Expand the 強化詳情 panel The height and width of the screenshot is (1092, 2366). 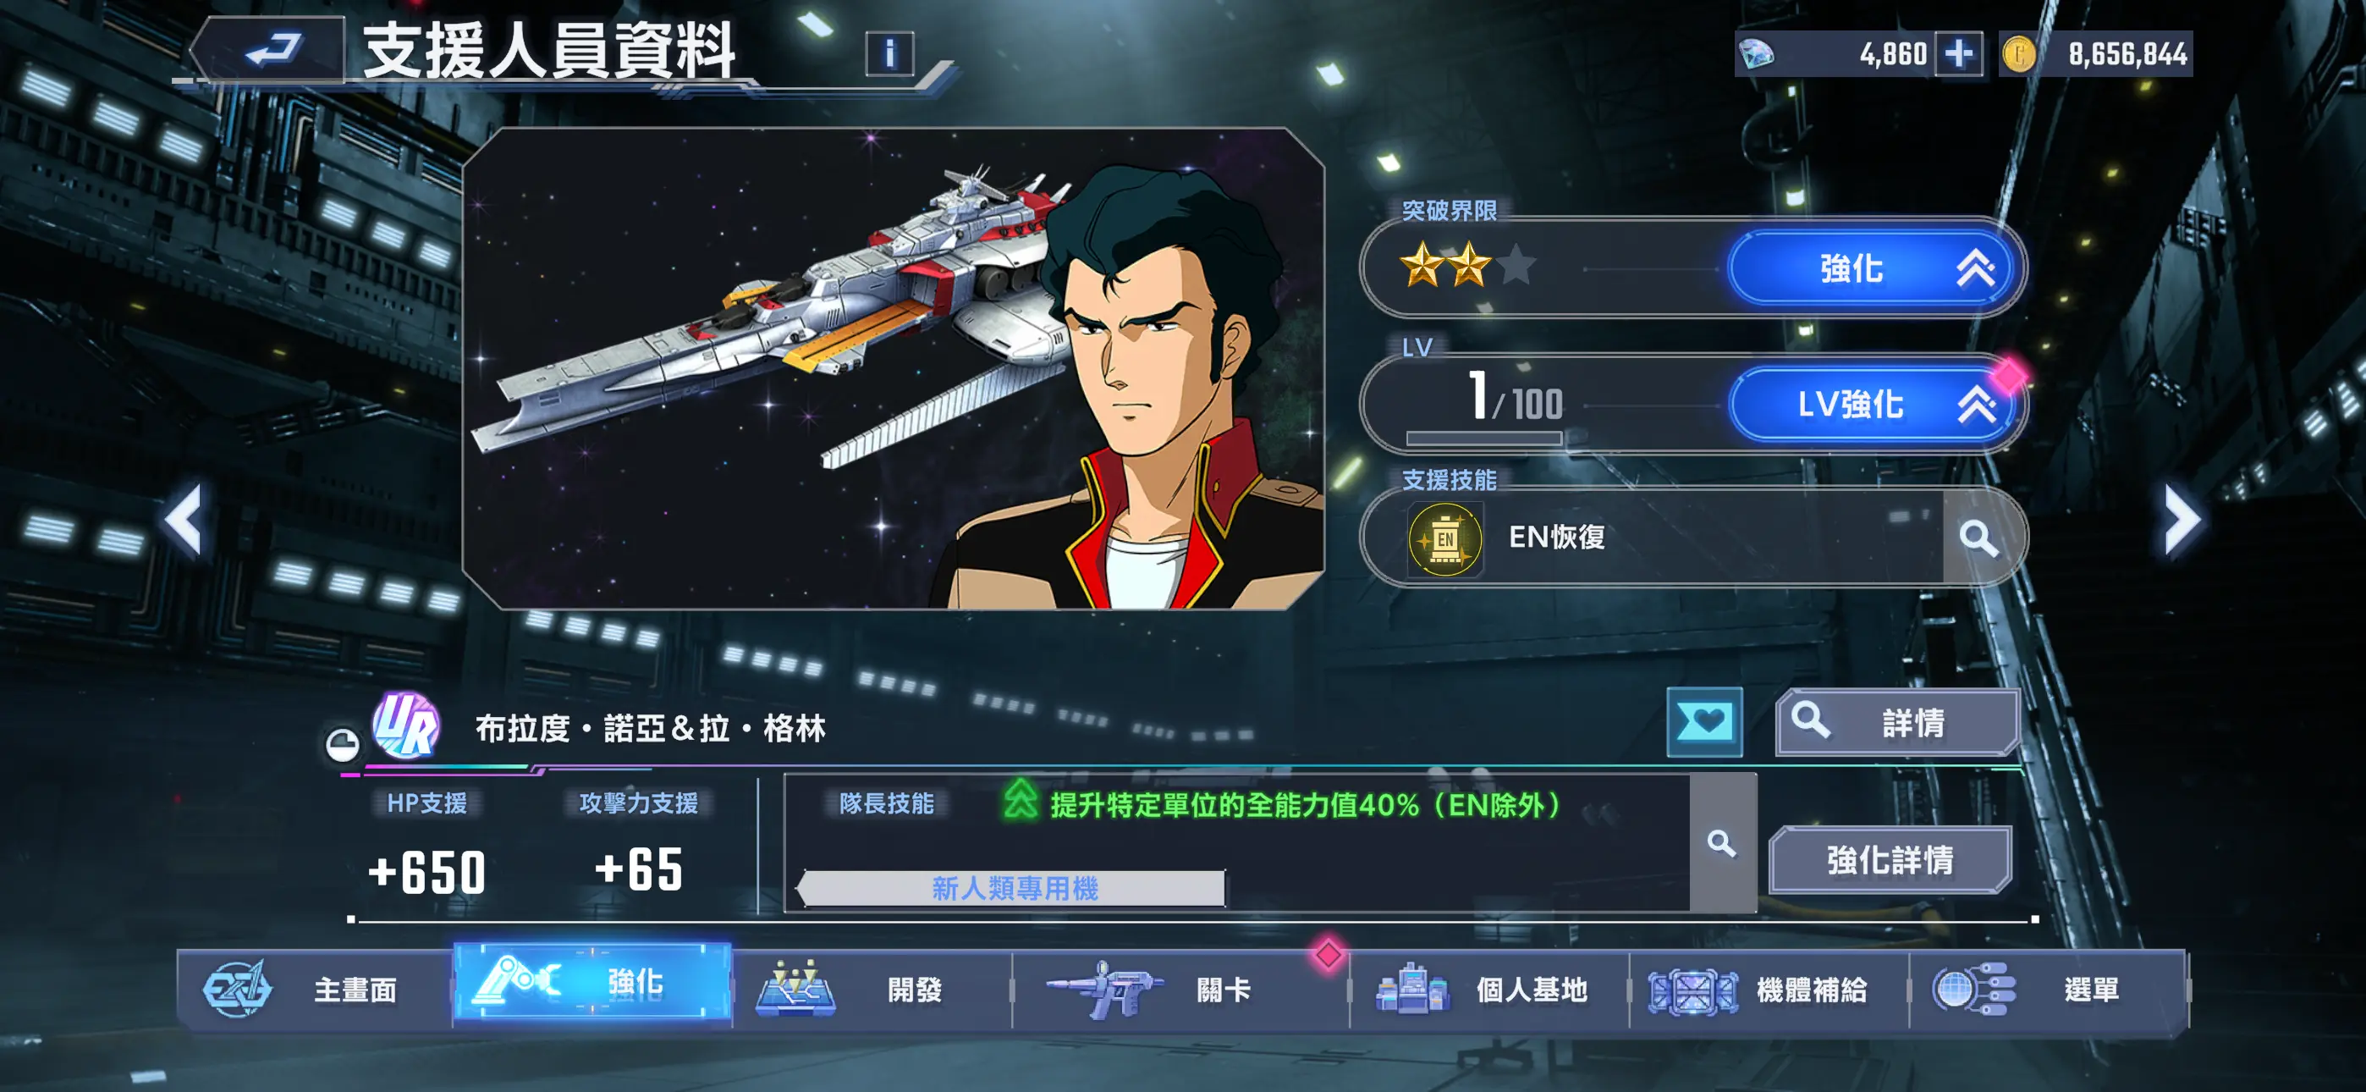1890,859
